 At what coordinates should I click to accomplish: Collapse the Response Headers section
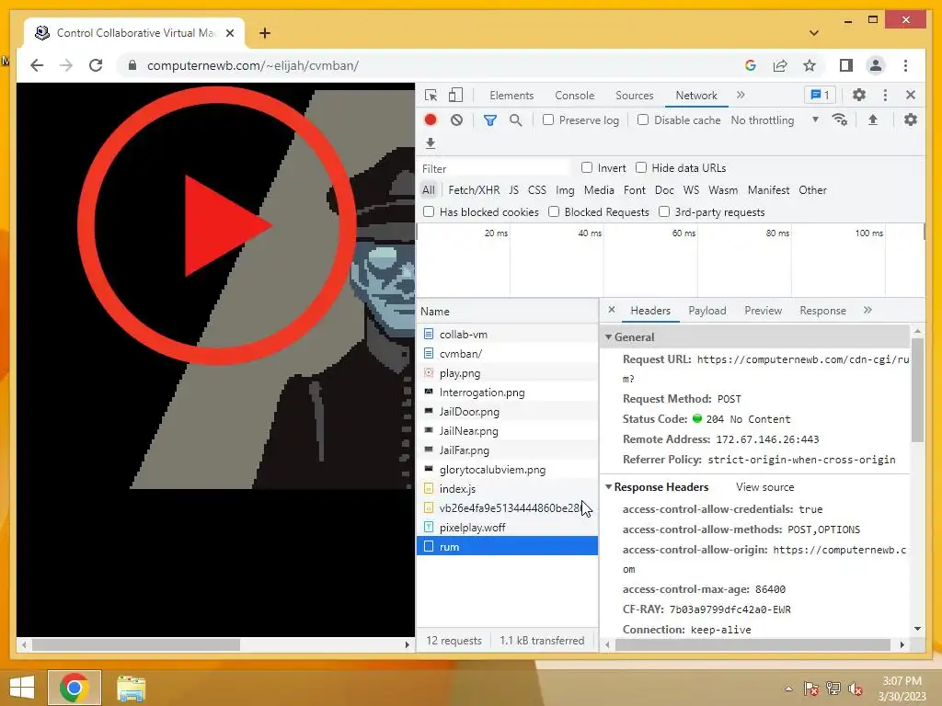(x=609, y=487)
